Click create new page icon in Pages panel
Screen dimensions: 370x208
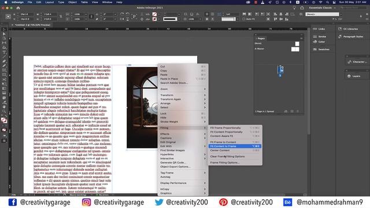point(292,112)
